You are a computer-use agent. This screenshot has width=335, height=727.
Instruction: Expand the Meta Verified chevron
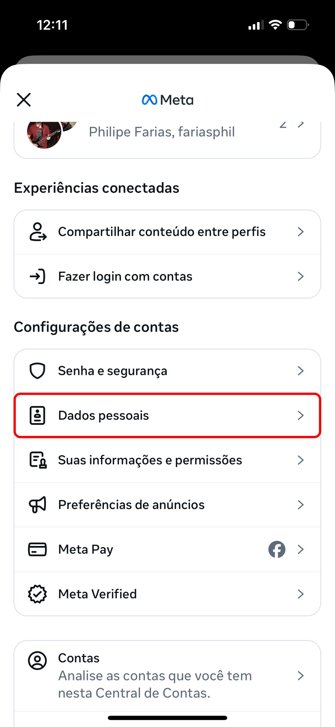pos(300,594)
